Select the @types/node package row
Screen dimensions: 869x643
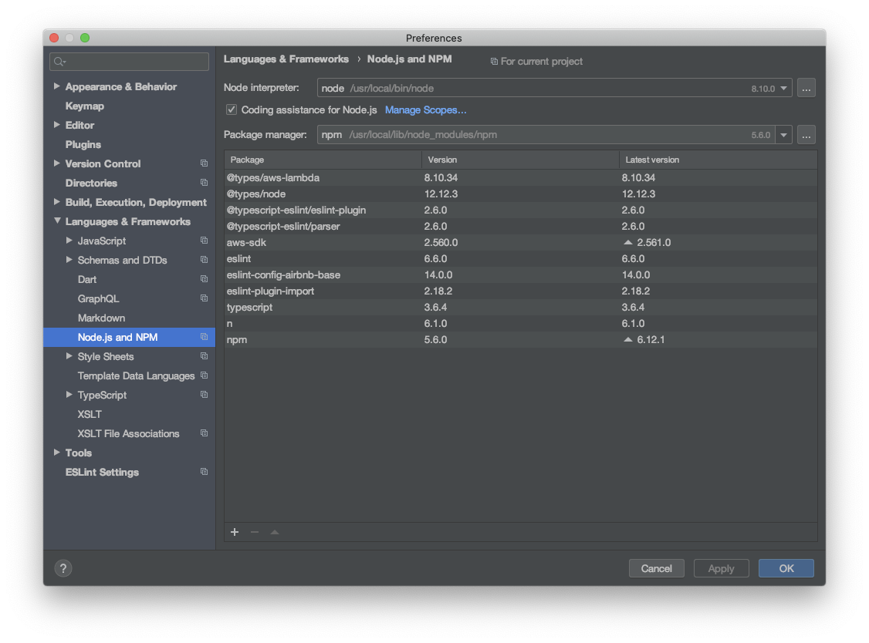(x=520, y=194)
